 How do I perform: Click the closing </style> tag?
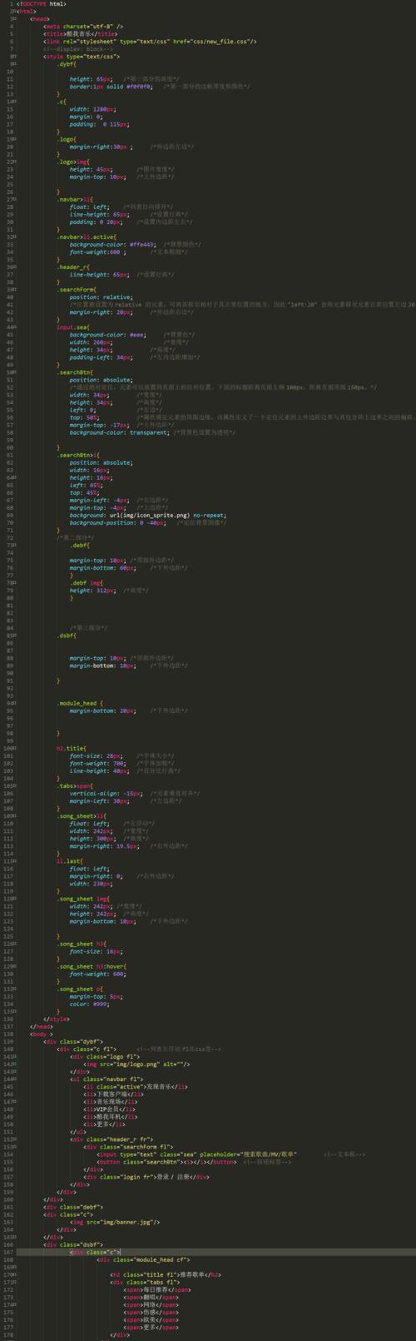(57, 1019)
